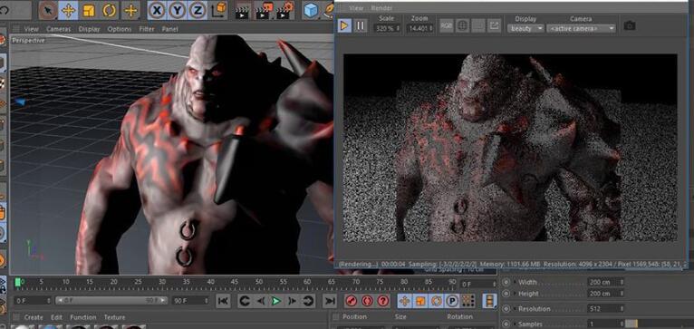694x329 pixels.
Task: Toggle RGB channel display in IPR
Action: point(446,25)
